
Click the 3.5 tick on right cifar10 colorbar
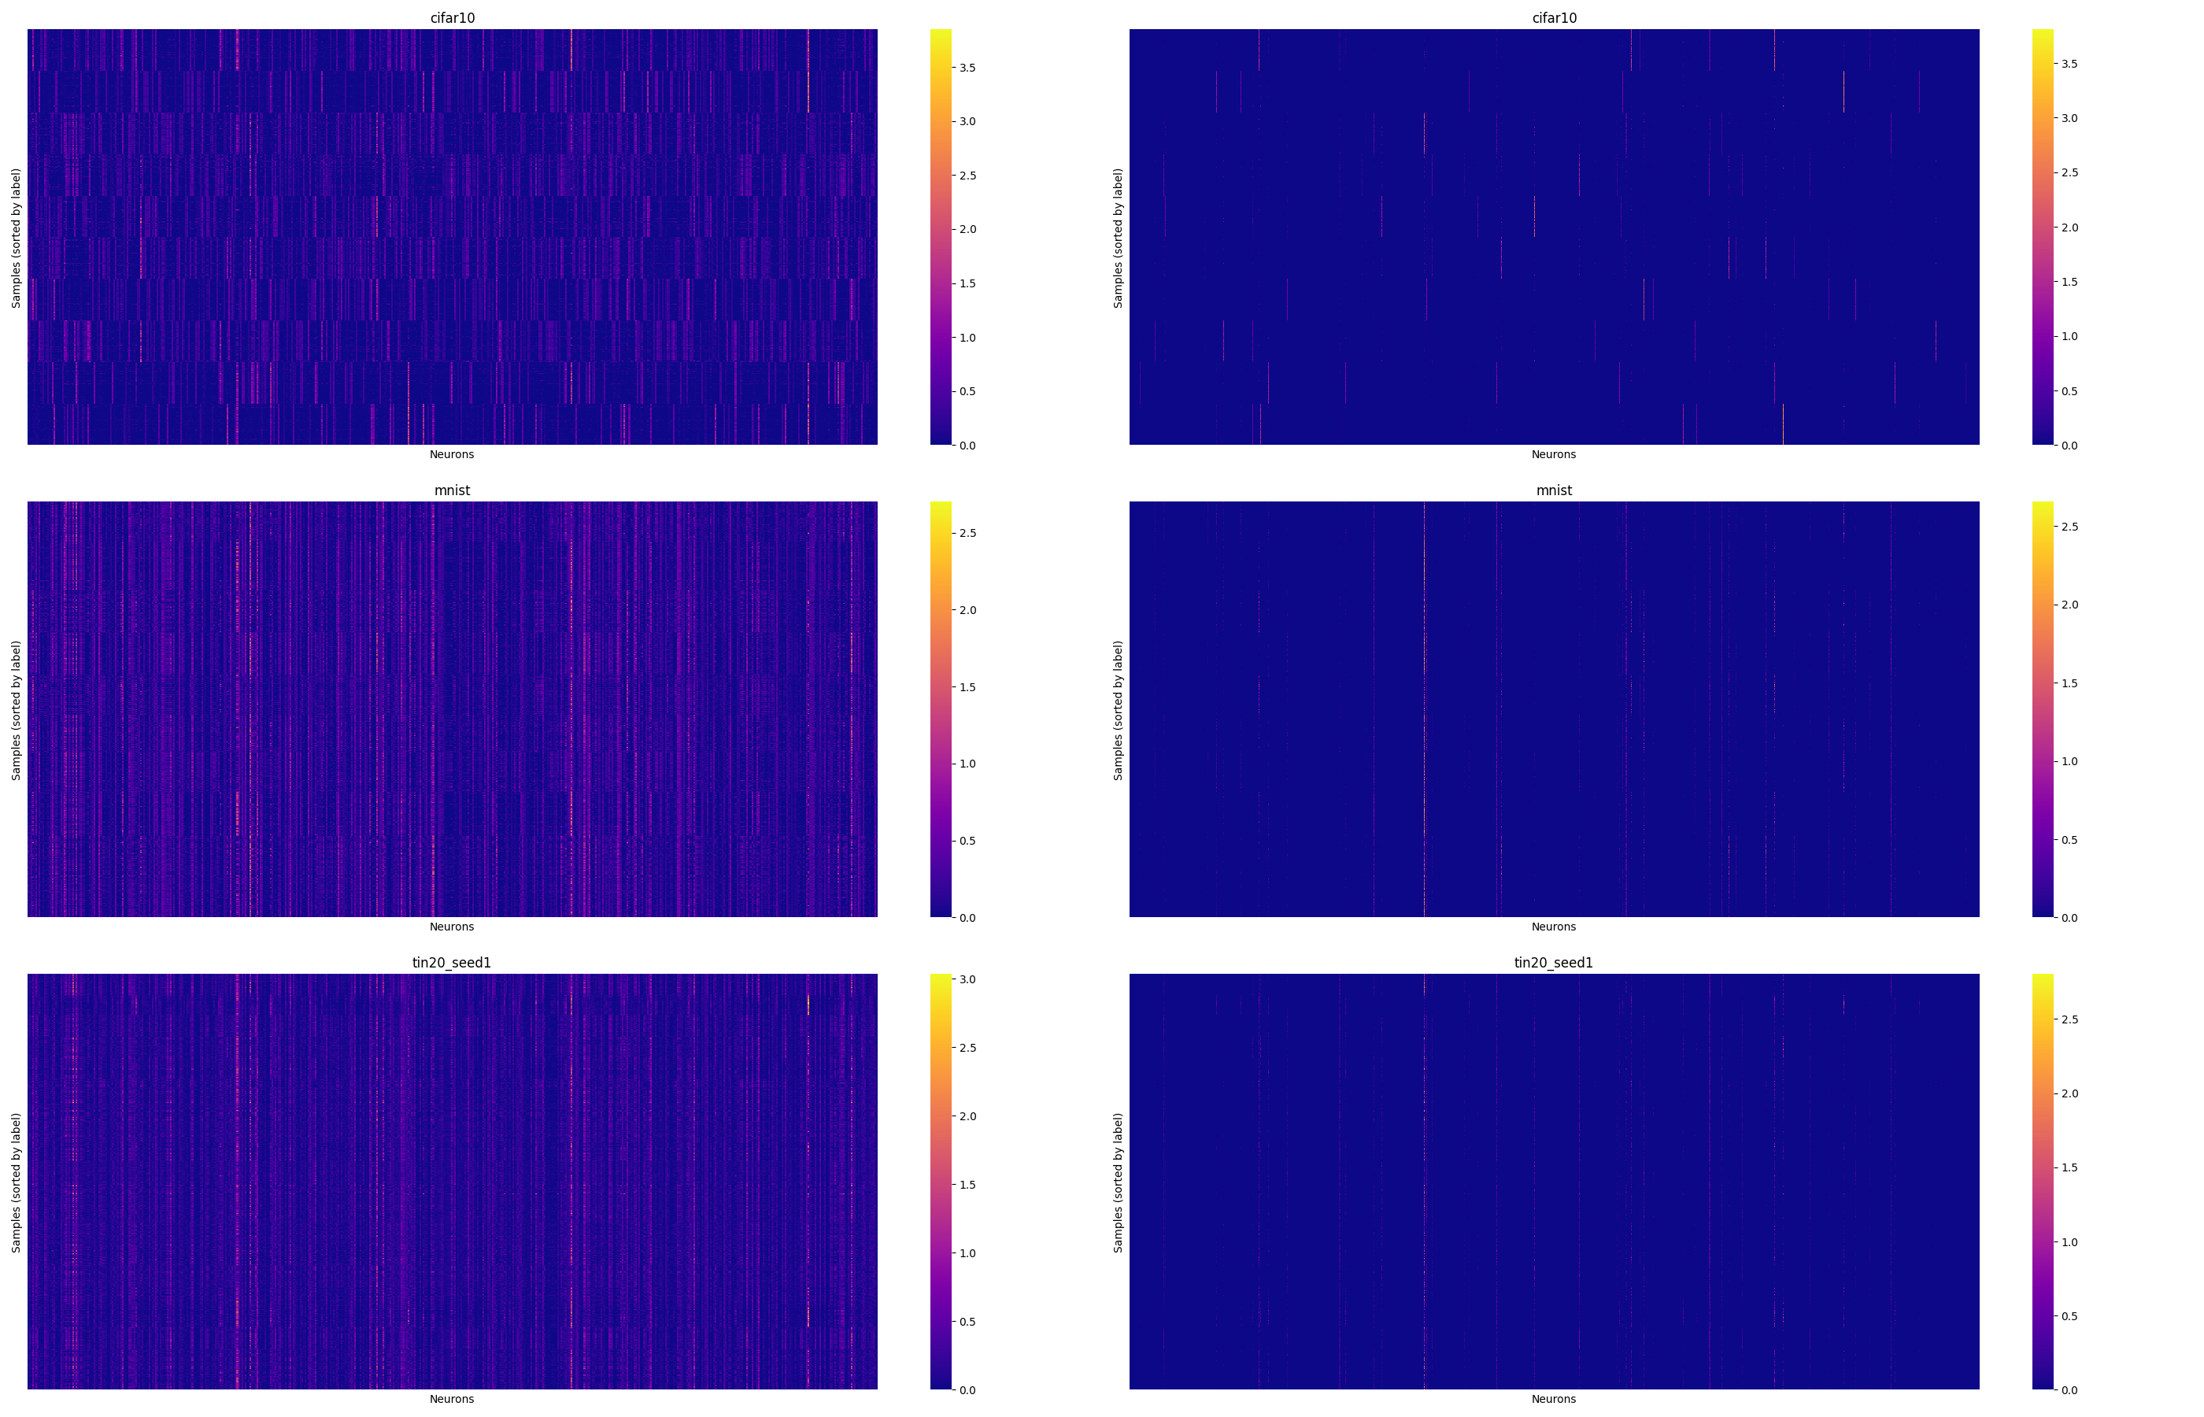(x=2069, y=65)
